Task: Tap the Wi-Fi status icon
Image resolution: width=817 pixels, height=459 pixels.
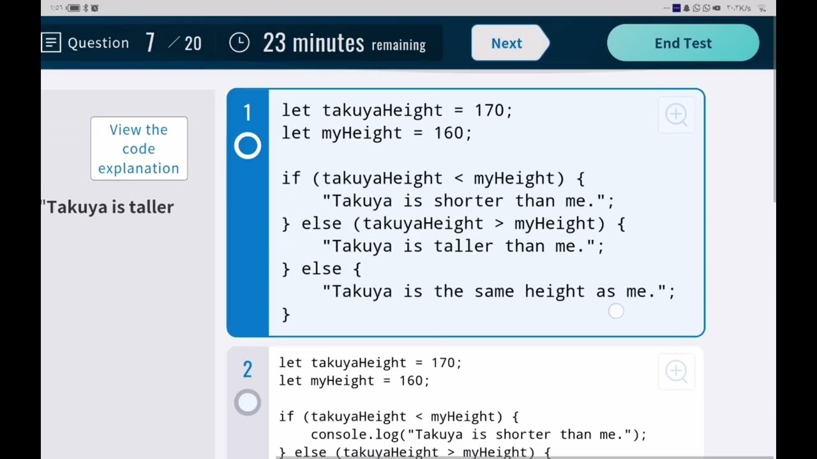Action: (x=761, y=8)
